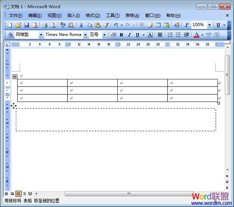This screenshot has width=234, height=207.
Task: Toggle Bold formatting
Action: click(x=122, y=35)
